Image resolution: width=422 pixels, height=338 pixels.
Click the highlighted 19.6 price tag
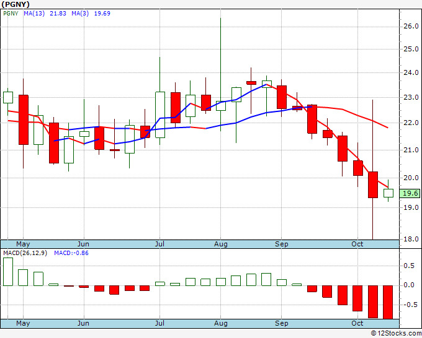410,193
